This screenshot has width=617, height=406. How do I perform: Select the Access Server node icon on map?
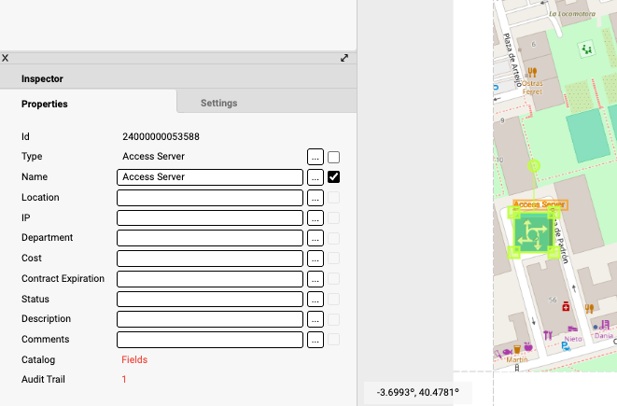(533, 232)
